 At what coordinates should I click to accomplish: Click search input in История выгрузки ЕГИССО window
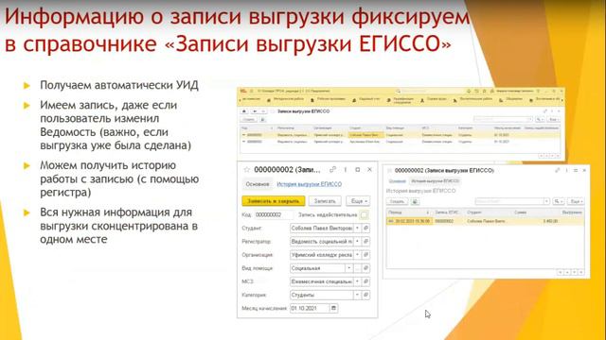pyautogui.click(x=509, y=201)
